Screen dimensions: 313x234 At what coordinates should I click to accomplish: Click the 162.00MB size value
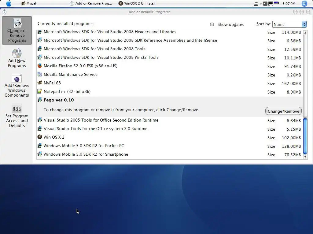[291, 83]
